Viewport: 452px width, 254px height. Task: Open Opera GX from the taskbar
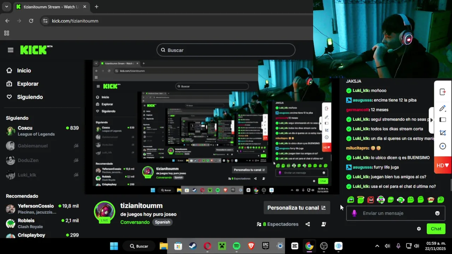(207, 246)
